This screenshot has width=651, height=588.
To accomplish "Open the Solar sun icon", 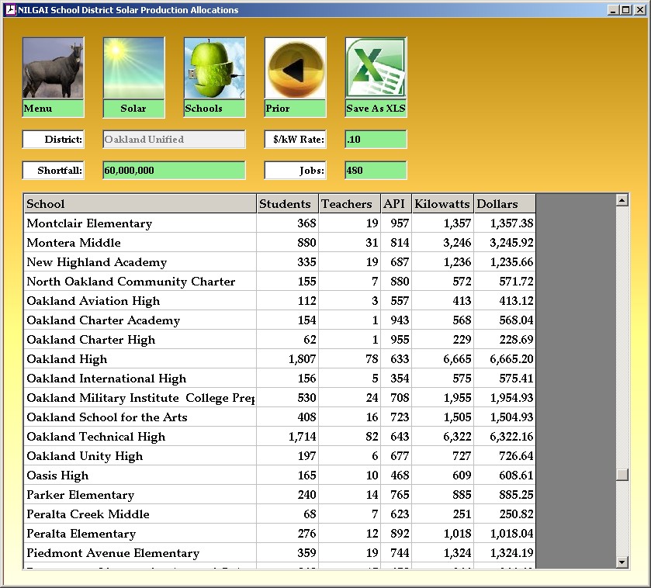I will coord(133,68).
